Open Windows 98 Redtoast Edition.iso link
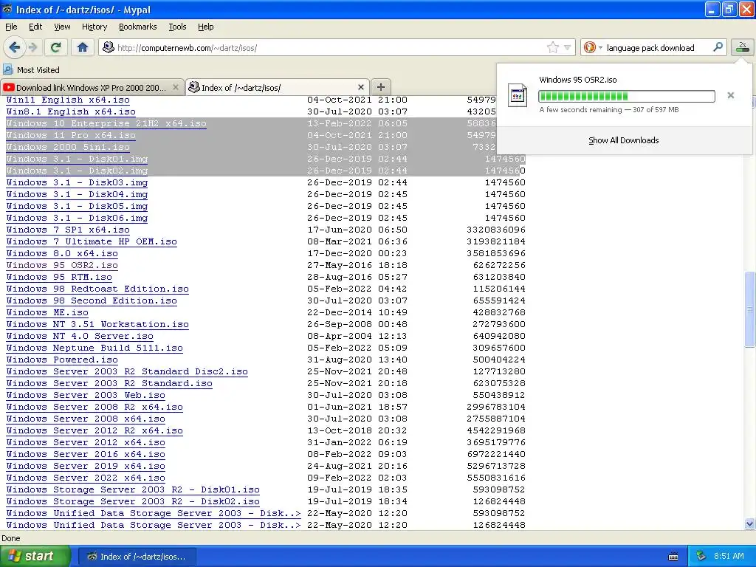This screenshot has width=756, height=567. tap(97, 289)
